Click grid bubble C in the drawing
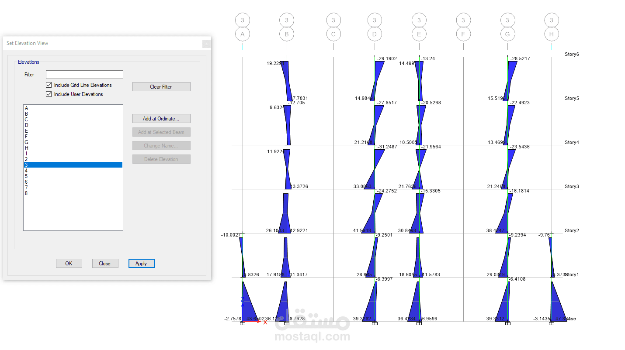This screenshot has height=350, width=625. 333,34
